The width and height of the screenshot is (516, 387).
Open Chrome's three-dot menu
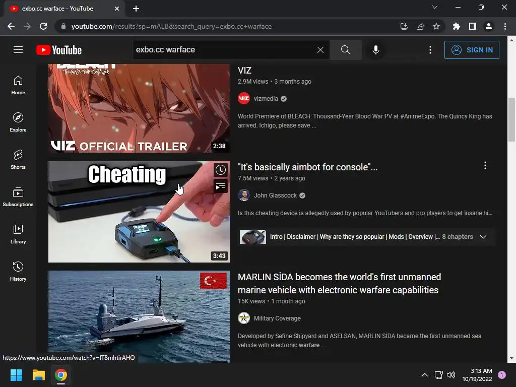(505, 26)
